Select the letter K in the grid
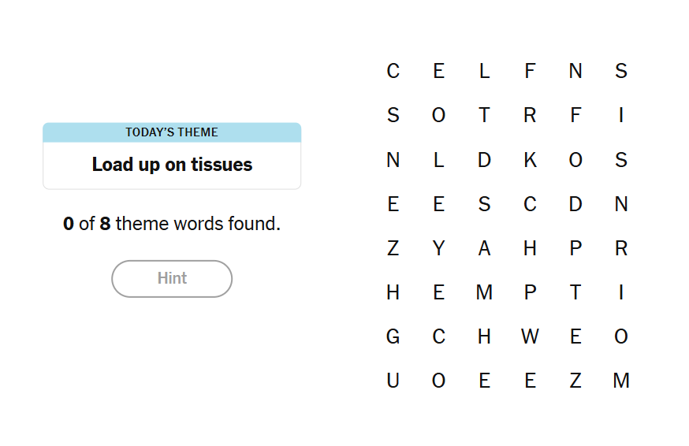The width and height of the screenshot is (689, 446). click(x=530, y=160)
